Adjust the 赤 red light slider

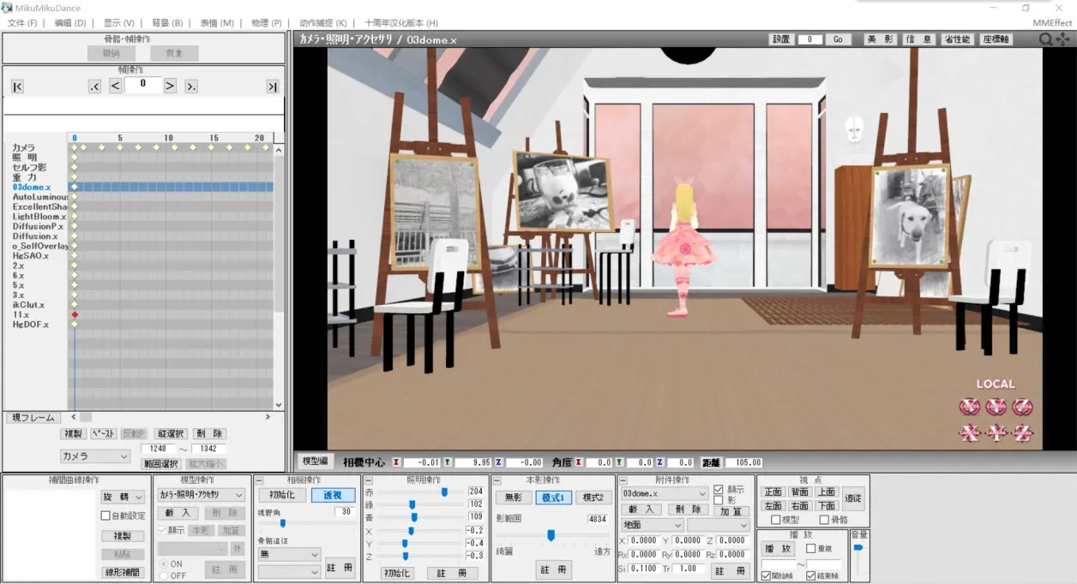tap(444, 492)
